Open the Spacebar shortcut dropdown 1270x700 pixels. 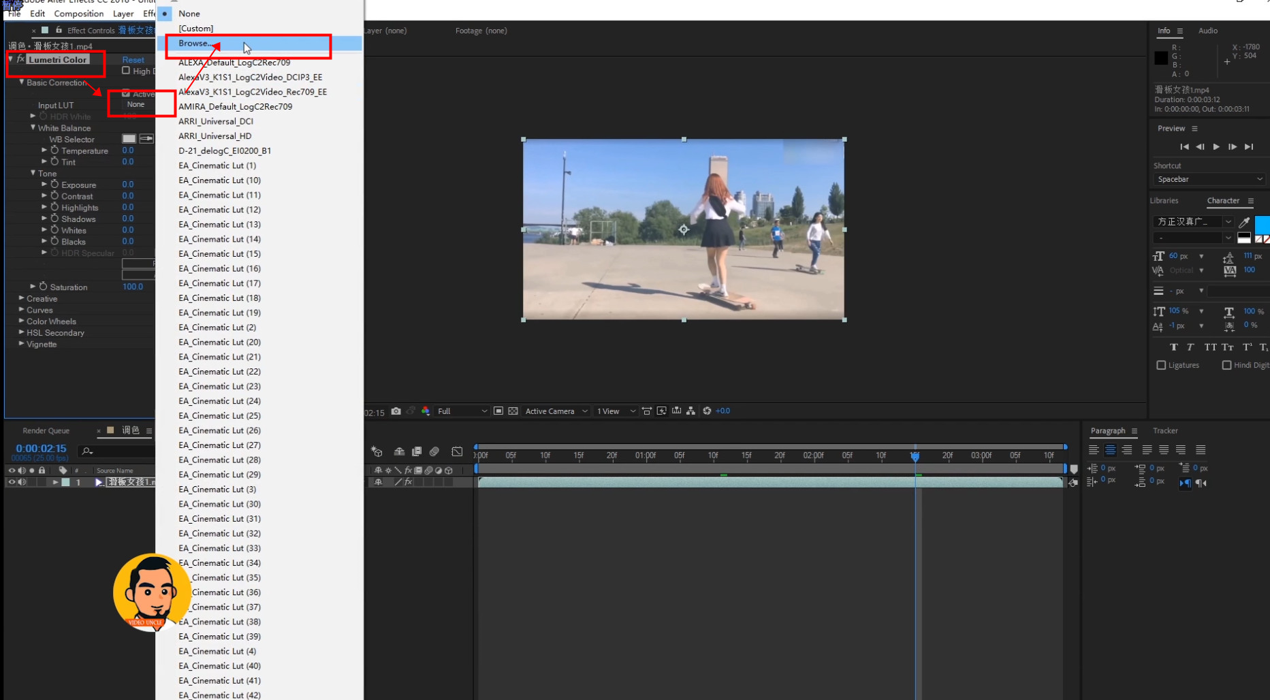[1209, 179]
